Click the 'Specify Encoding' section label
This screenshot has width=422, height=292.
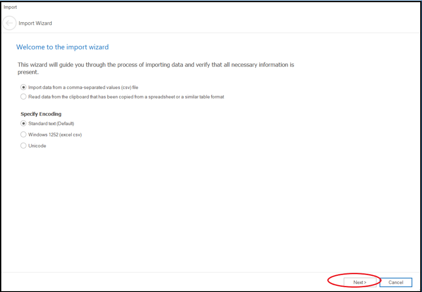click(x=41, y=114)
